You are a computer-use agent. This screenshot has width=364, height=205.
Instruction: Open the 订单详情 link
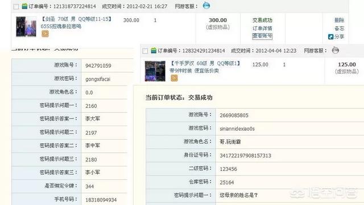[262, 28]
